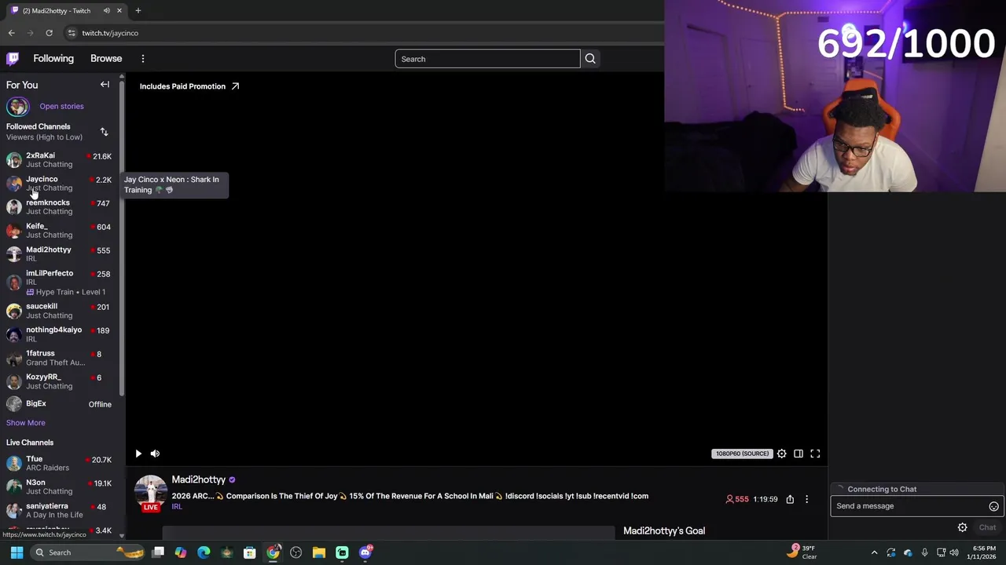
Task: Open the KozyyRR_ followed channel
Action: point(61,381)
